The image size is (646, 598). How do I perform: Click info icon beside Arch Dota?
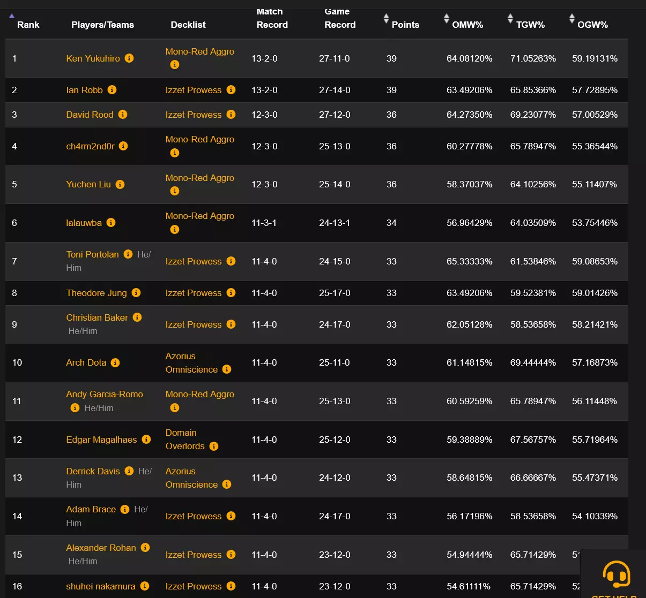pos(115,362)
